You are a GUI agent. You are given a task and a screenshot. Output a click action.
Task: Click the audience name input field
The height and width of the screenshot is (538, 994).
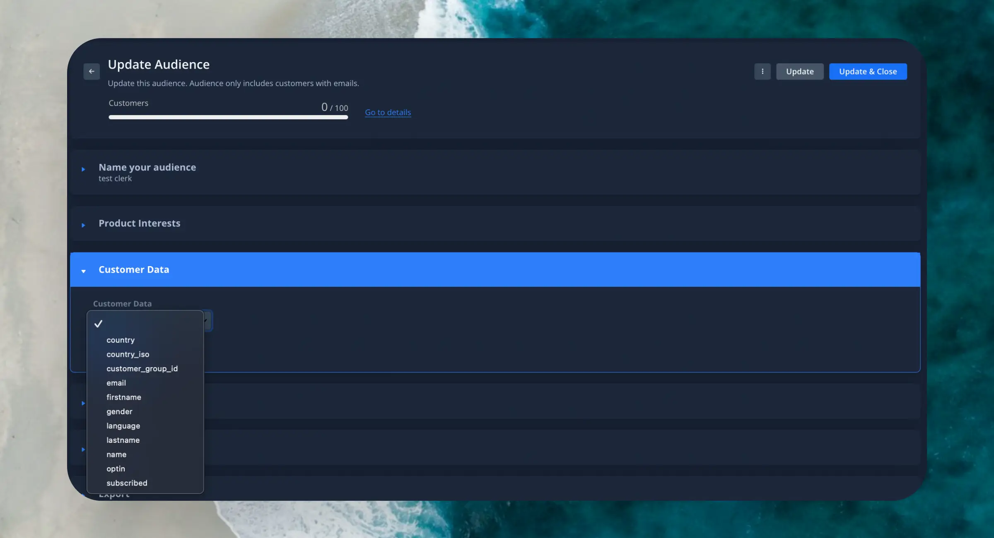click(115, 178)
